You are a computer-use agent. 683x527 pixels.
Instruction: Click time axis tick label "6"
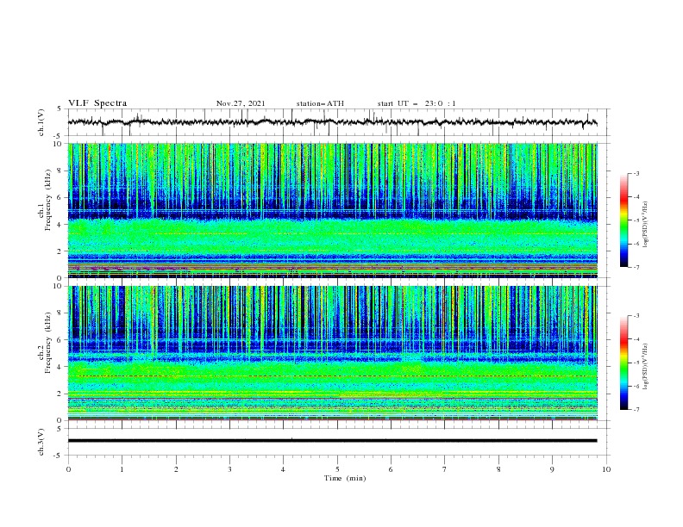click(x=391, y=469)
